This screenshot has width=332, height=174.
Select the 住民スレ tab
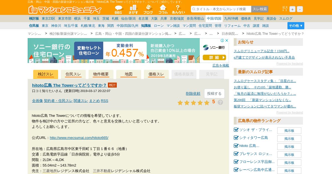73,74
